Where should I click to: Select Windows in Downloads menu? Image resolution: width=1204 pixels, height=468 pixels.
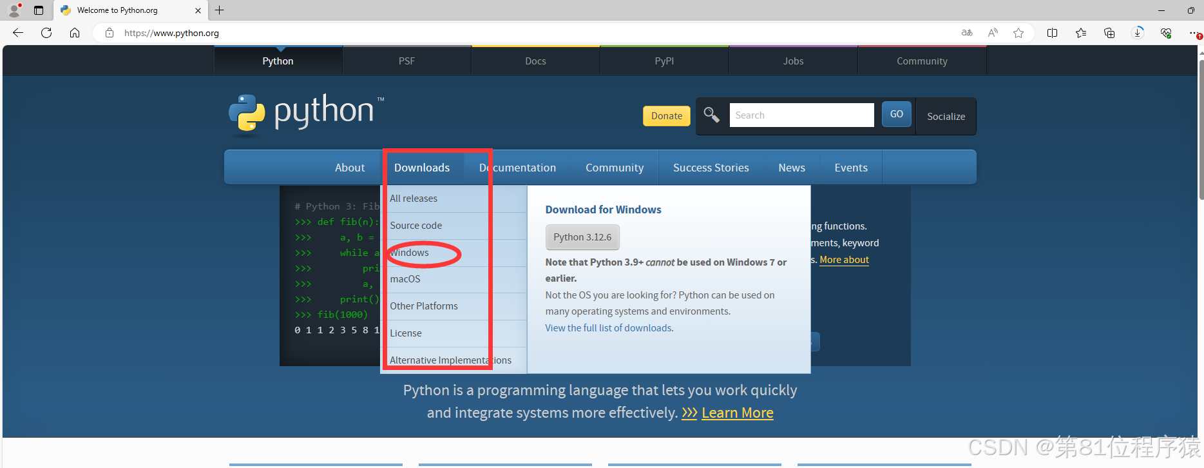pos(454,253)
